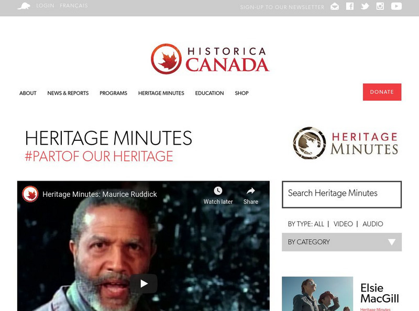Screen dimensions: 419x311
Task: Click the Donate button
Action: pyautogui.click(x=382, y=92)
